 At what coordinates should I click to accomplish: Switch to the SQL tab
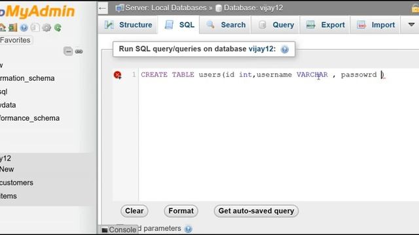179,25
